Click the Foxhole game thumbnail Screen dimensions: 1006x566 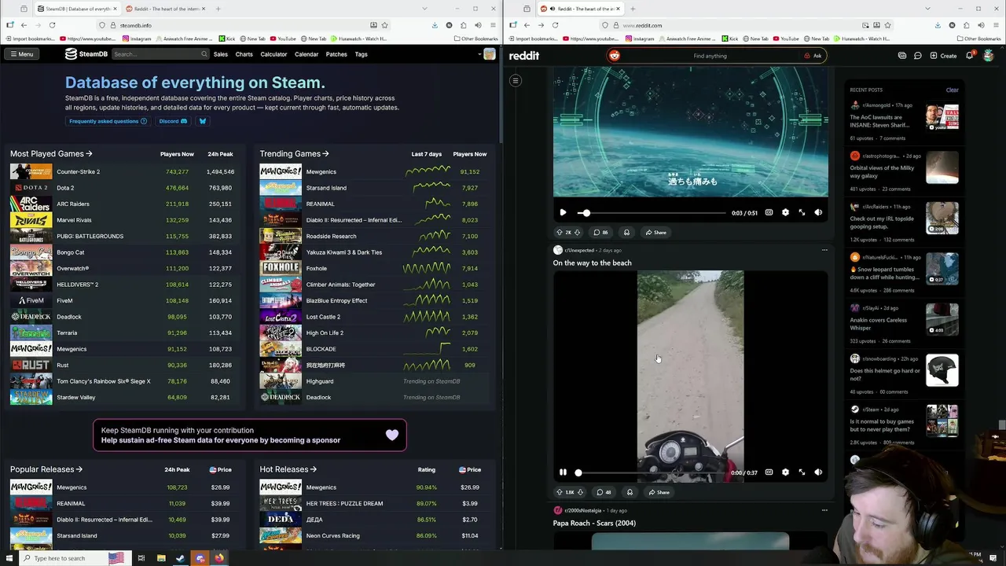(281, 268)
